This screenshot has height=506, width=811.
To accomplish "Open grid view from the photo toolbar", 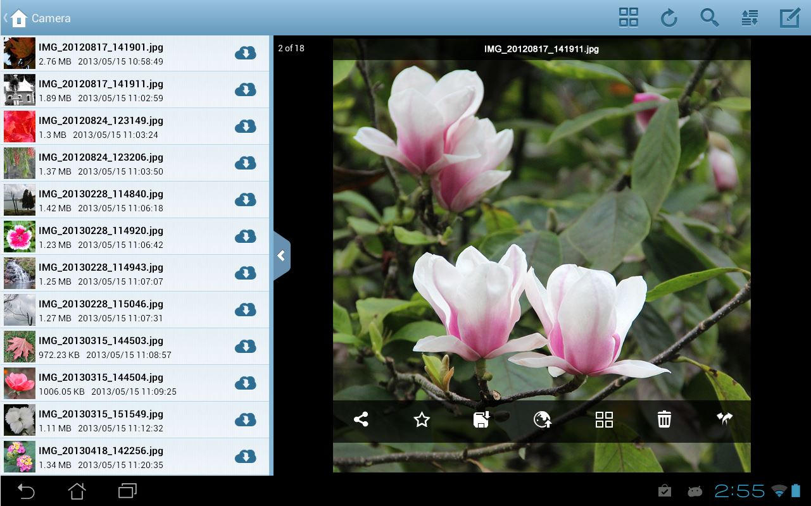I will pos(604,419).
